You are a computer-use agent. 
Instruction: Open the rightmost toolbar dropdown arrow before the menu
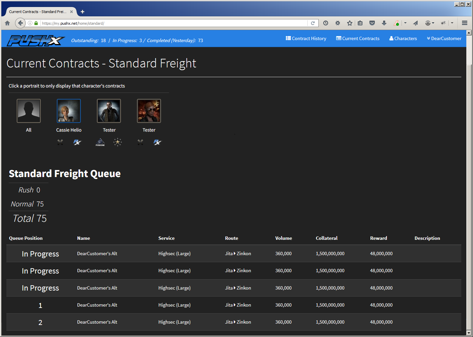click(x=452, y=23)
